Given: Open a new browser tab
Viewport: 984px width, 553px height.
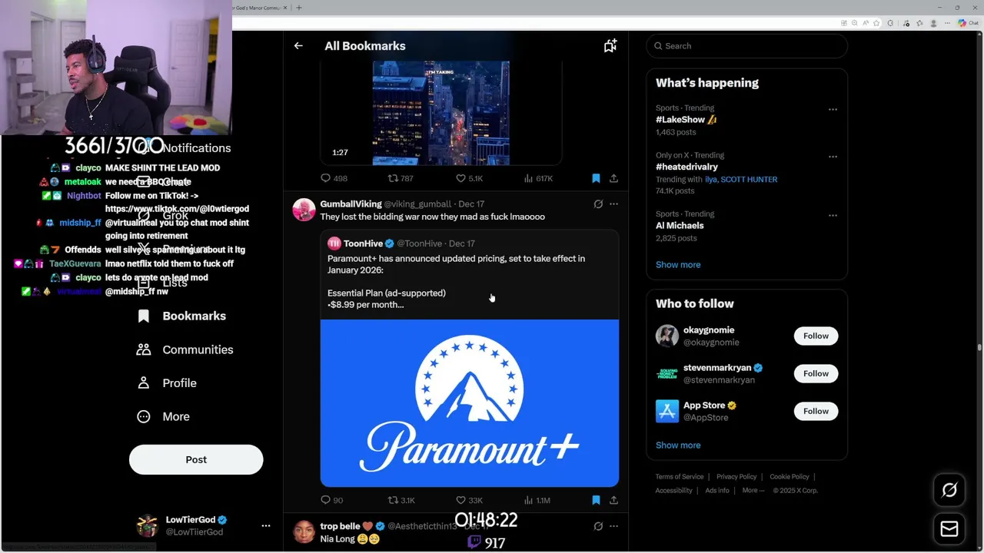Looking at the screenshot, I should 299,8.
